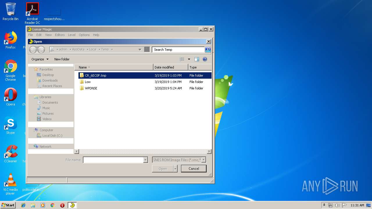Click the Search Temp field

[x=178, y=50]
